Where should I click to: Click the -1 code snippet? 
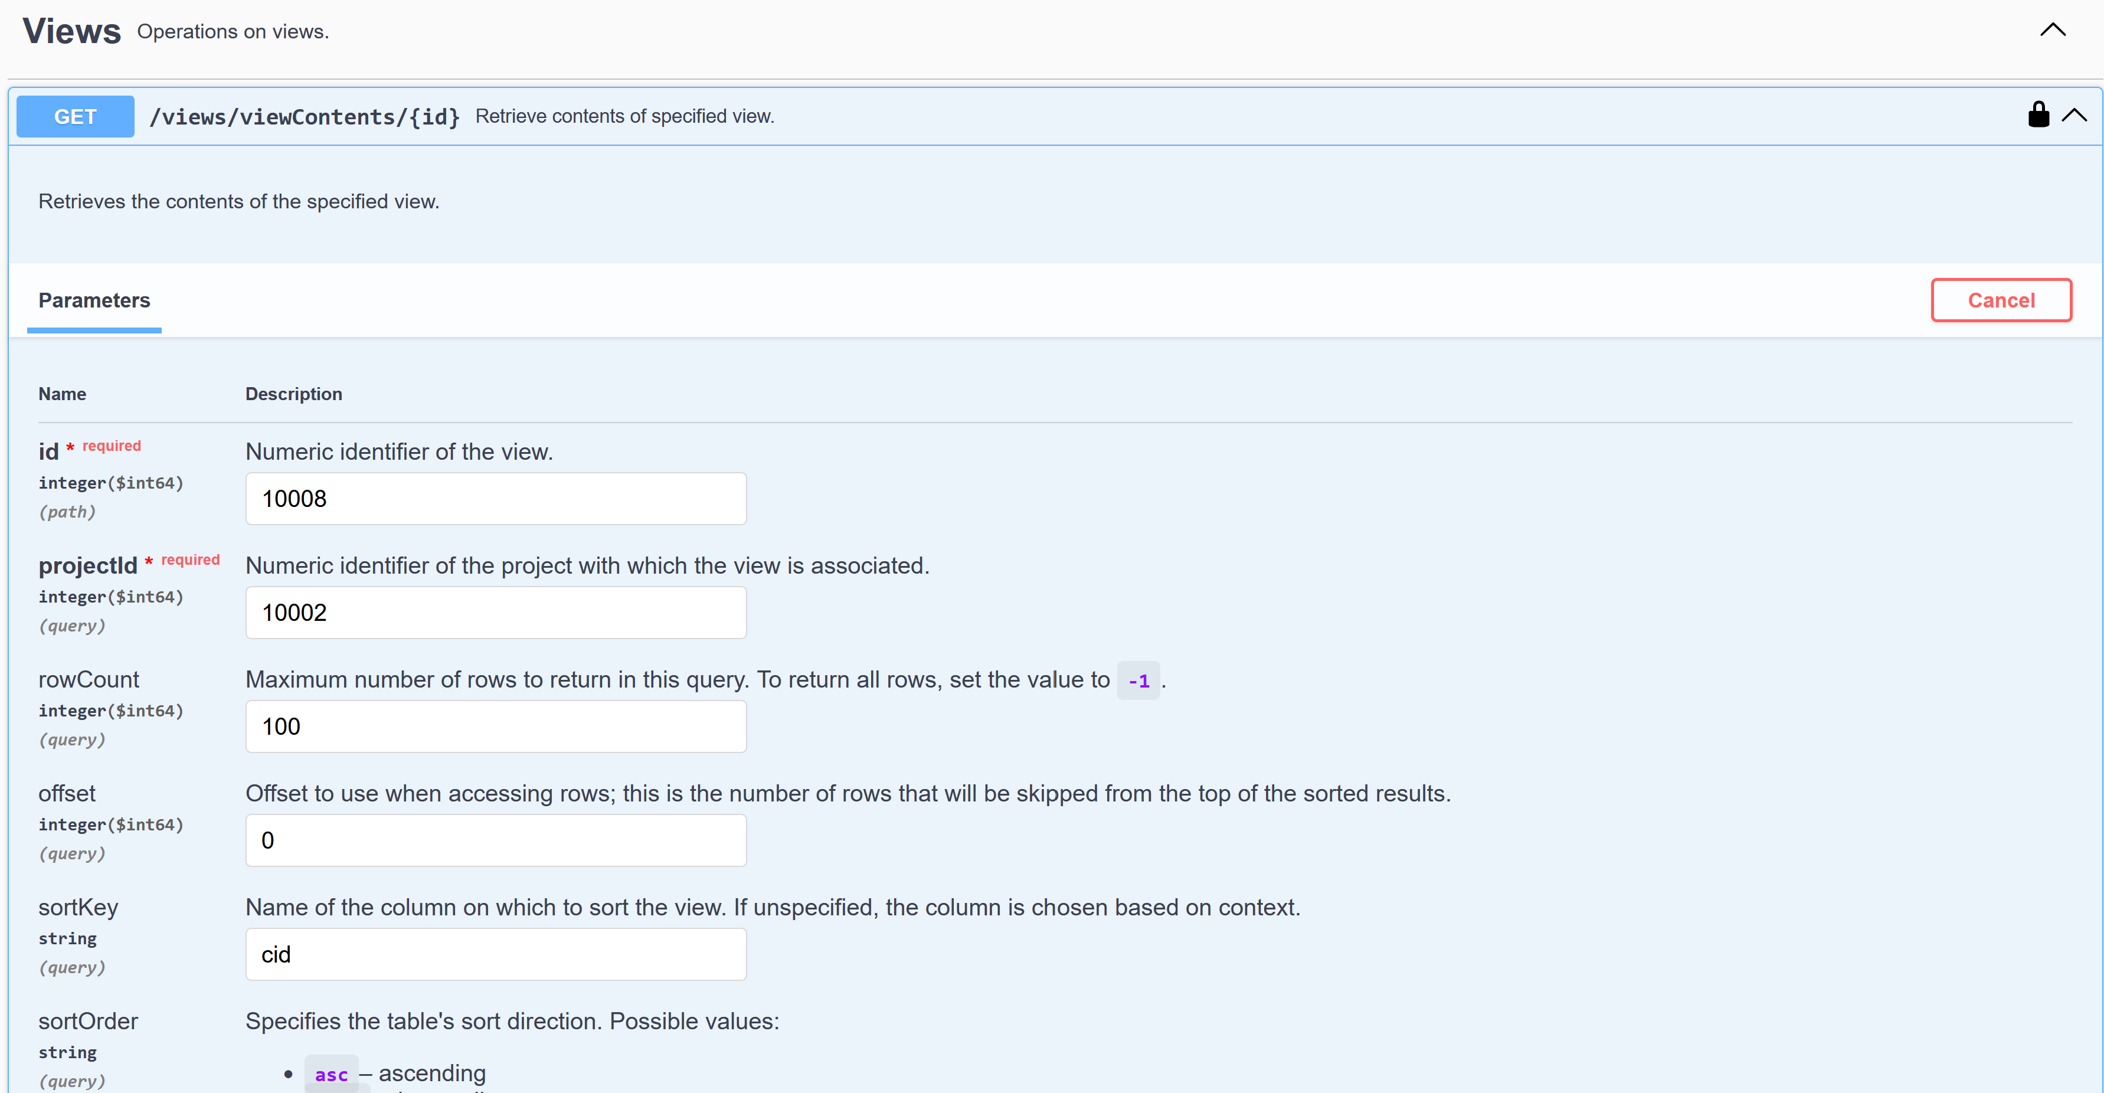coord(1138,680)
